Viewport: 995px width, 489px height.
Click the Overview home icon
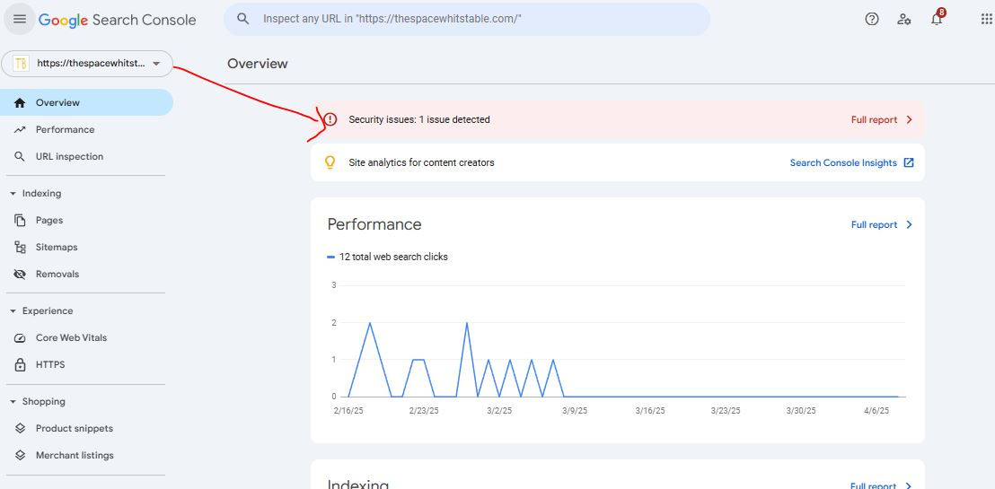tap(20, 103)
